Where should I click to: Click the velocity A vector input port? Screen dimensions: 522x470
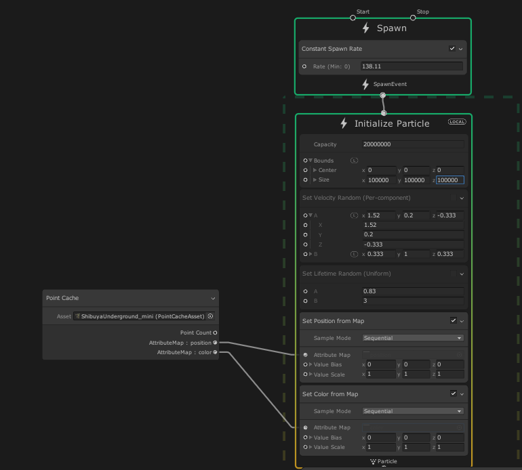pyautogui.click(x=305, y=215)
